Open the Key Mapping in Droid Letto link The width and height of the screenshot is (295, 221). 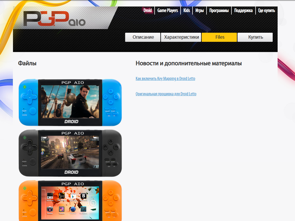click(165, 78)
